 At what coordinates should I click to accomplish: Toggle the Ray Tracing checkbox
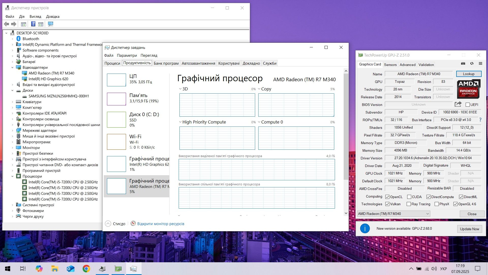(x=409, y=204)
